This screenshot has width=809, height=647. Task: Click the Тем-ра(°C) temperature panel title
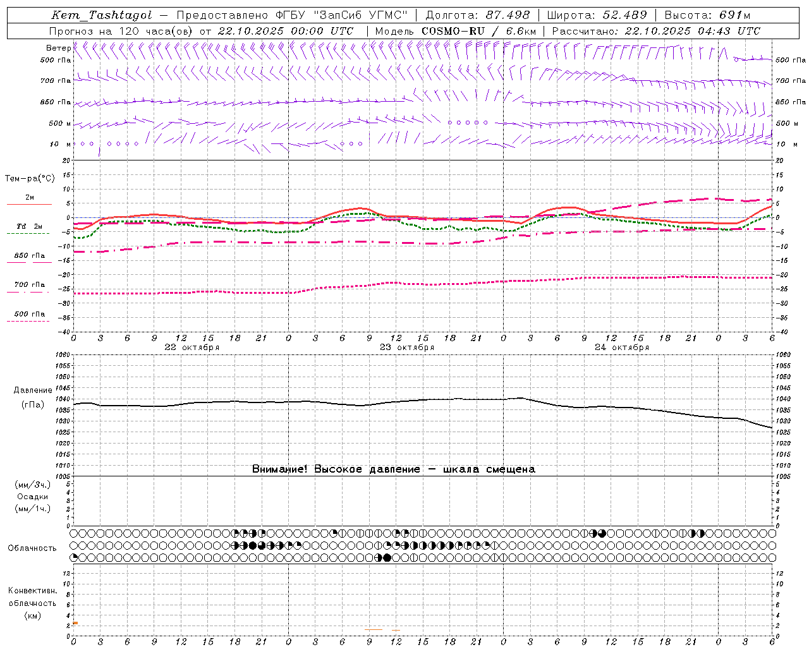tap(30, 179)
